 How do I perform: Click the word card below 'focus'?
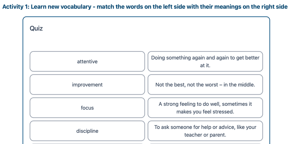(87, 131)
